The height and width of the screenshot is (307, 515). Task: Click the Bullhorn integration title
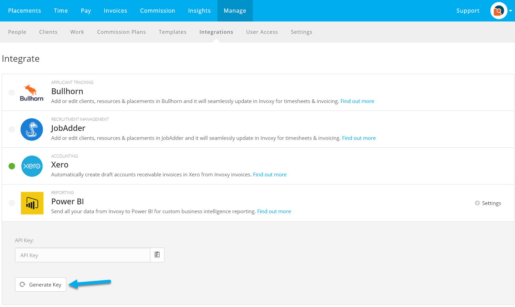pos(67,91)
